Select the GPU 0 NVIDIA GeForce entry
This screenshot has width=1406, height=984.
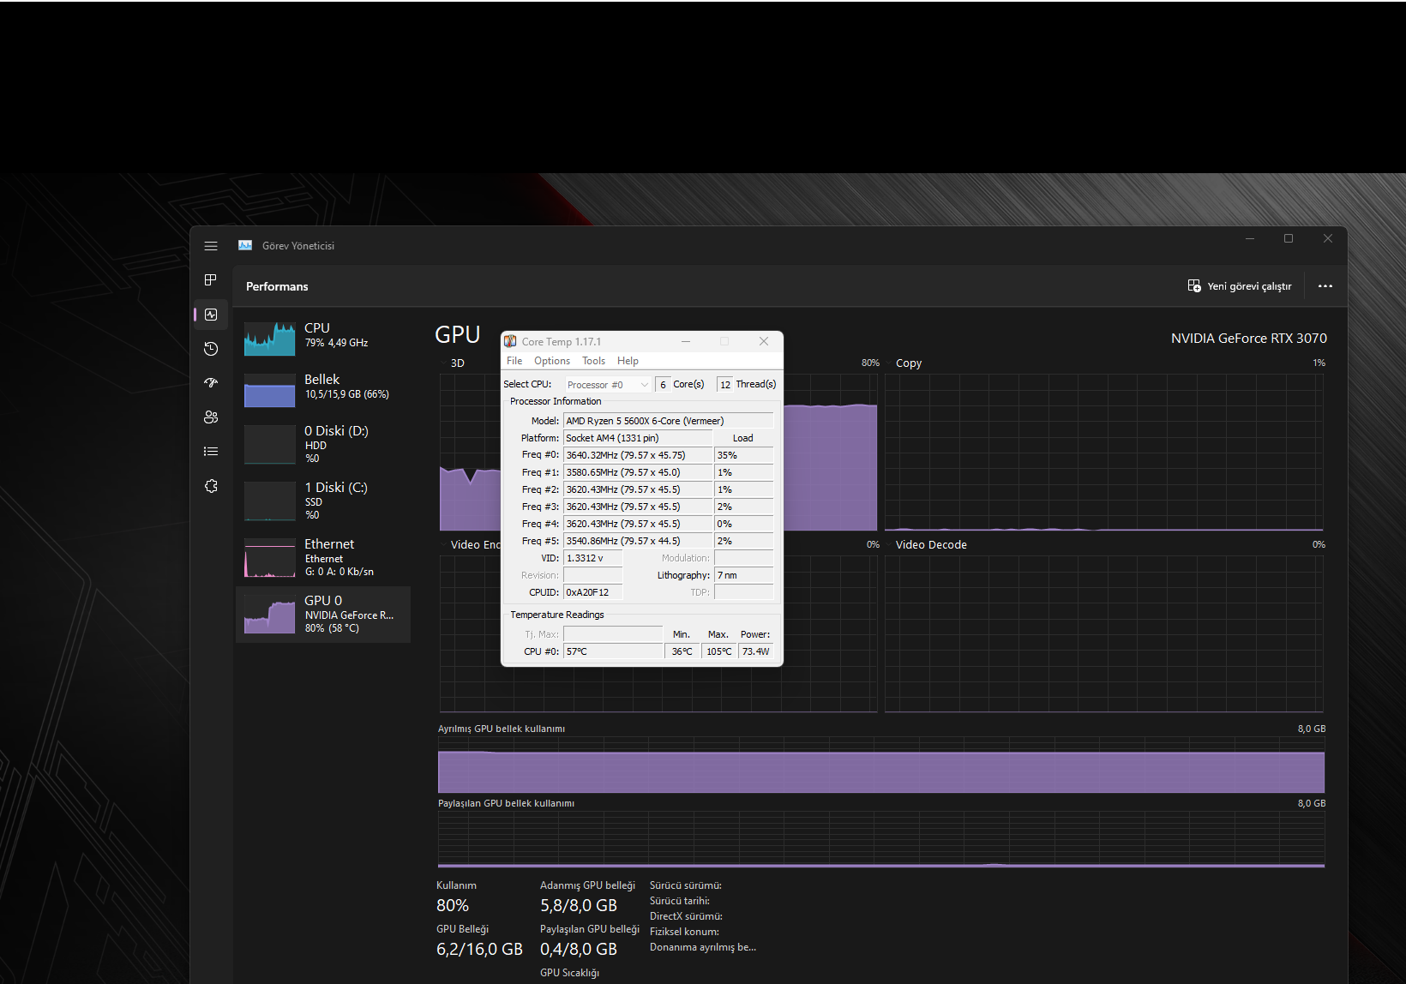pyautogui.click(x=323, y=614)
